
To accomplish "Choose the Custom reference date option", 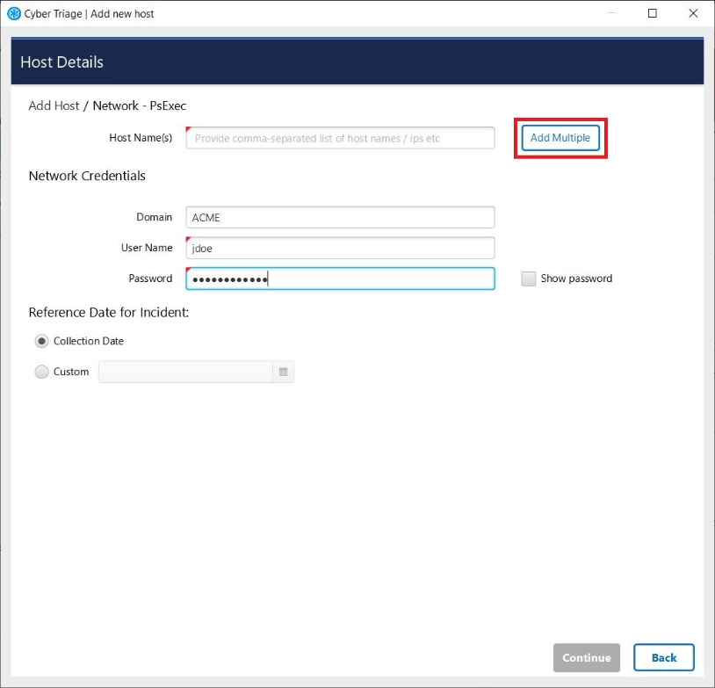I will [x=41, y=372].
